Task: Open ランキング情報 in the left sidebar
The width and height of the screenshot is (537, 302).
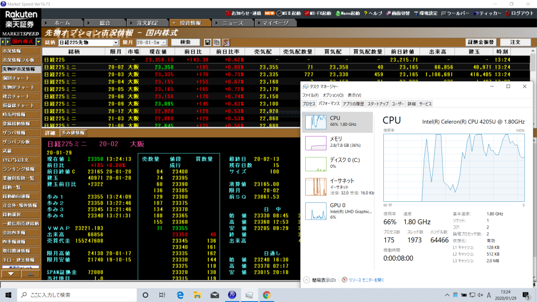Action: [x=20, y=169]
